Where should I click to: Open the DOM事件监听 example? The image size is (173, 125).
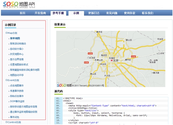pos(17,101)
